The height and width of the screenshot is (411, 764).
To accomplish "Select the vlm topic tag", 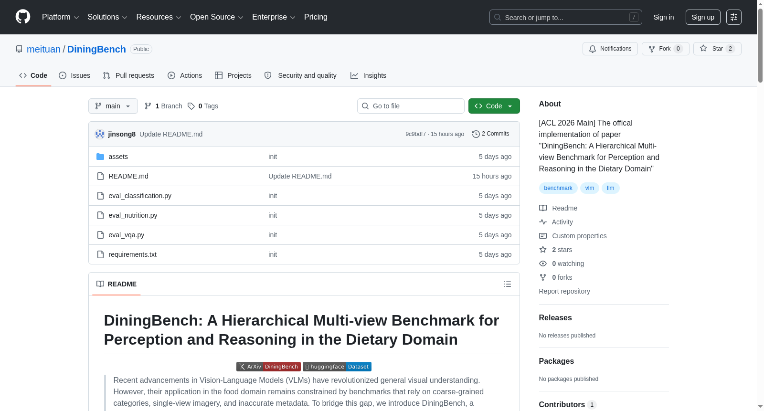I will point(590,188).
